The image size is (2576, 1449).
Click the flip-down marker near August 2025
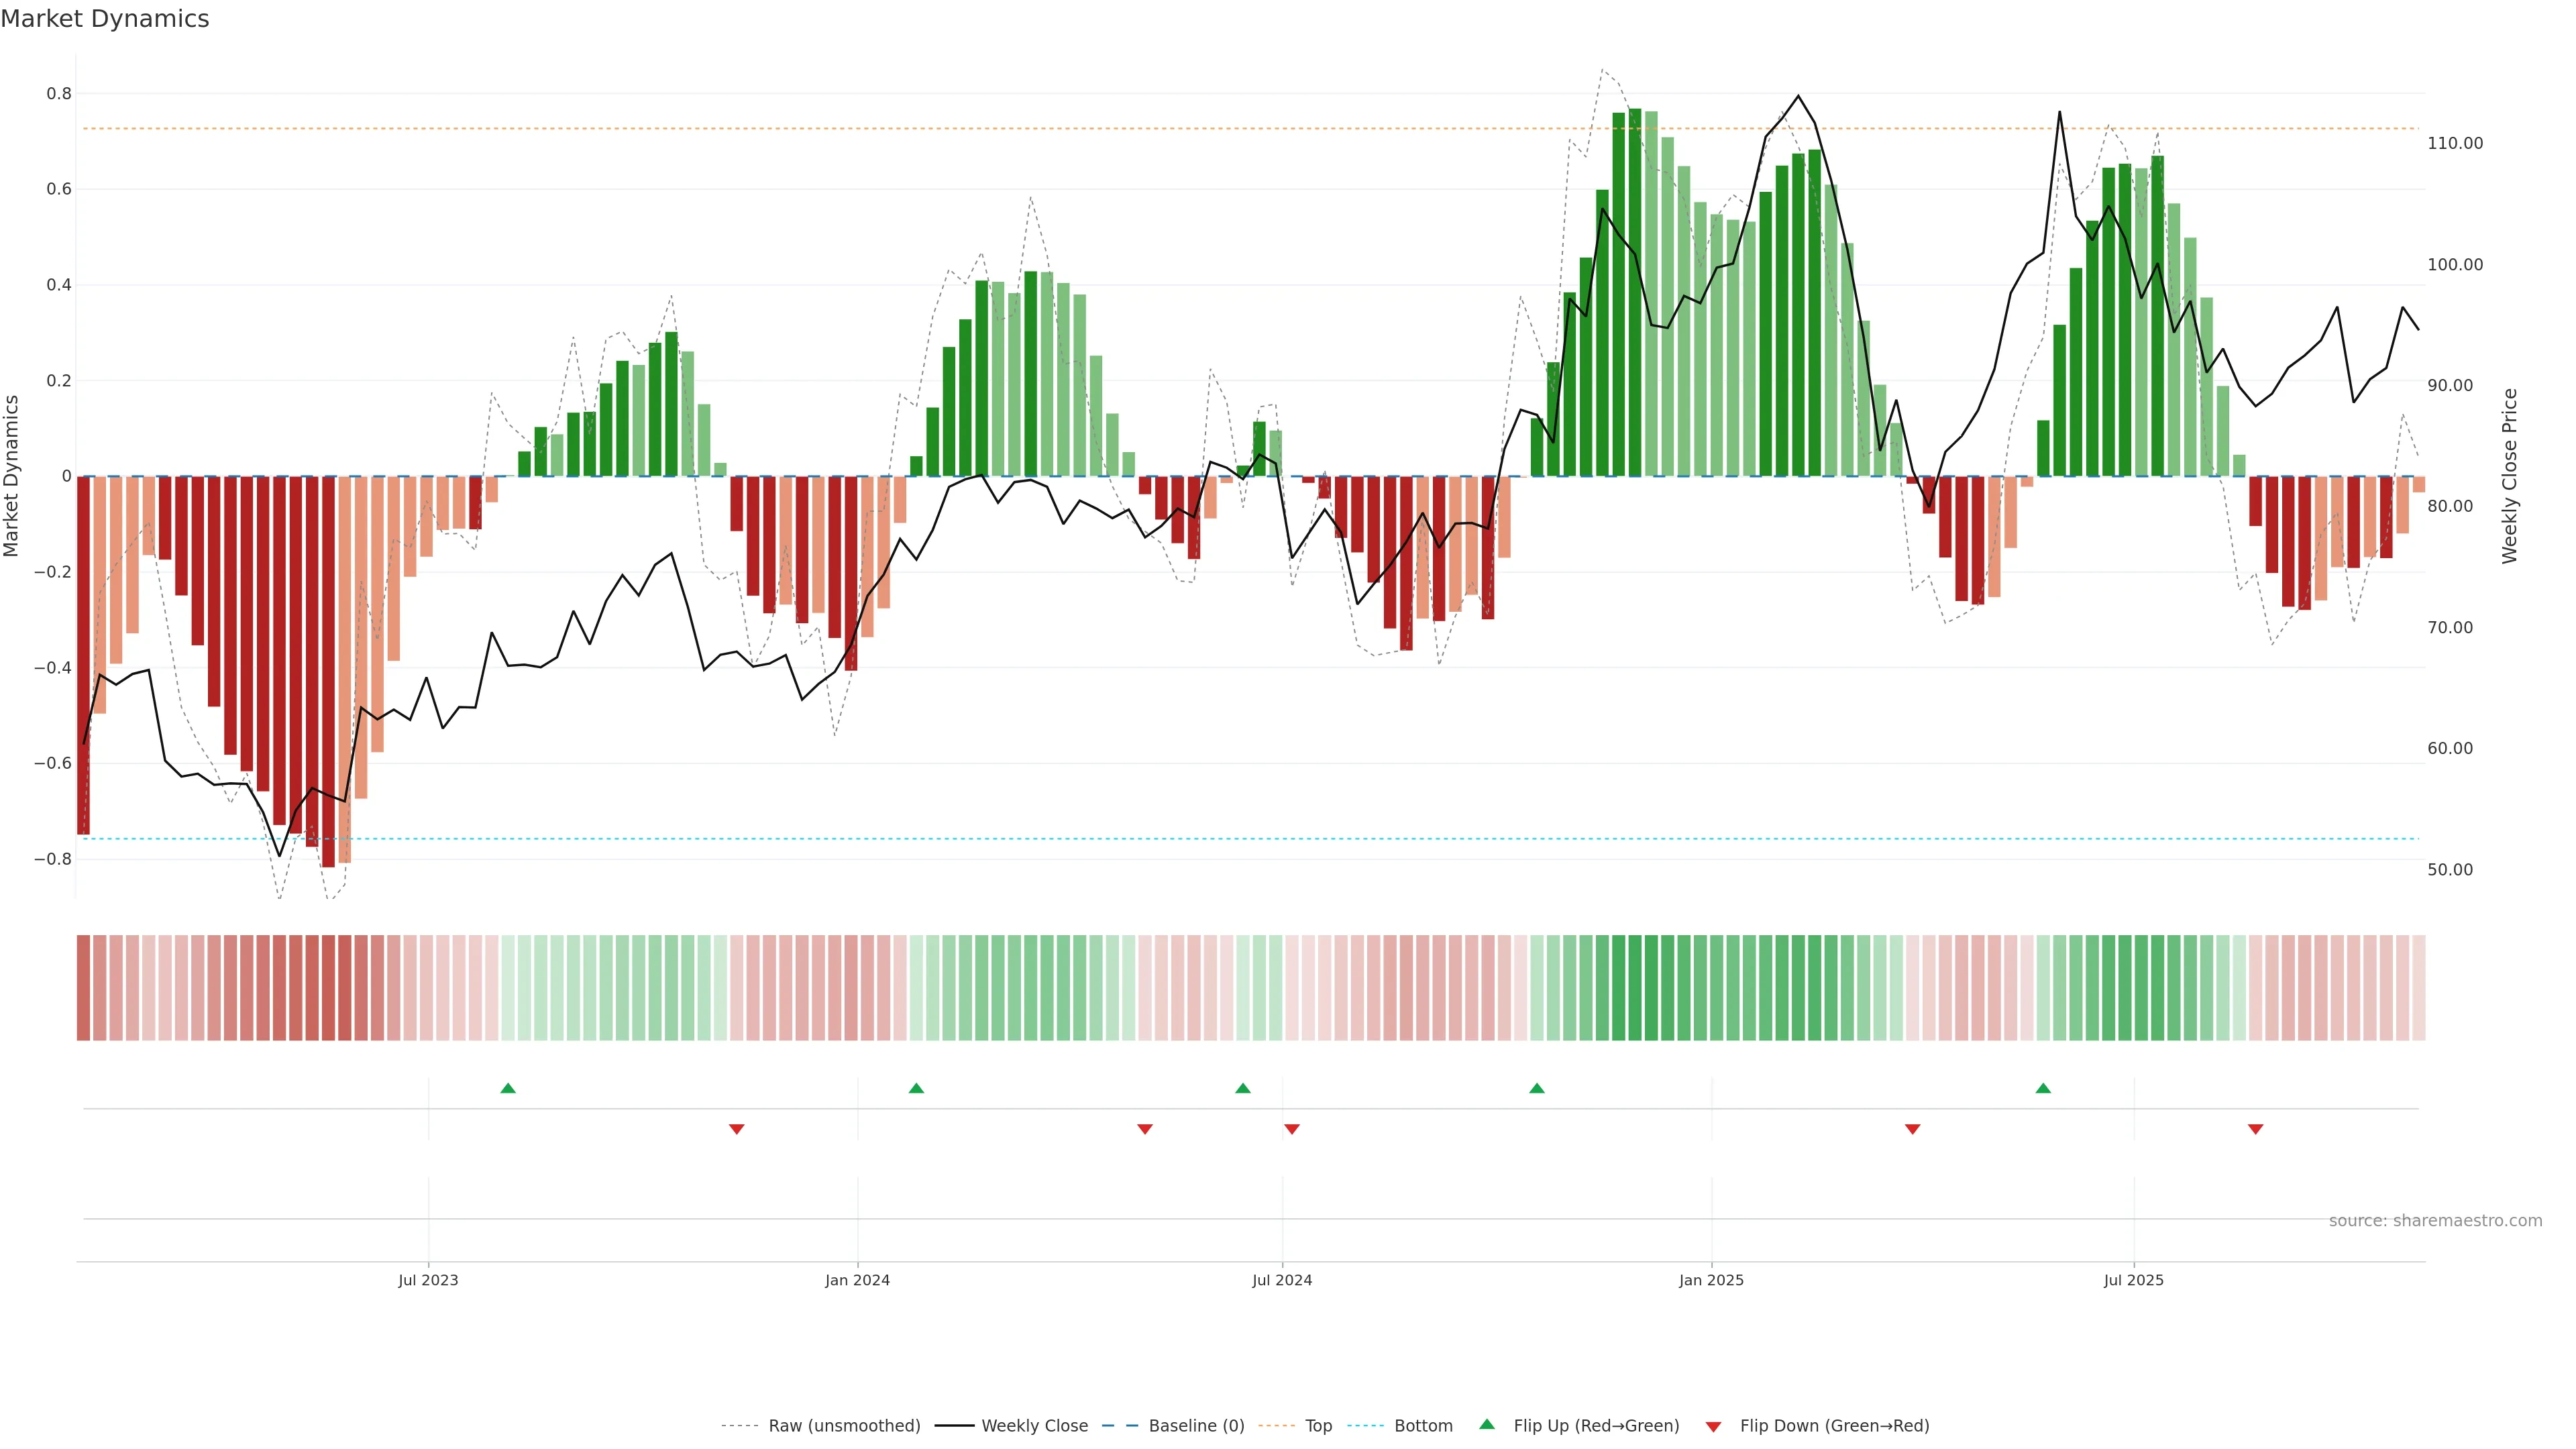(2255, 1129)
